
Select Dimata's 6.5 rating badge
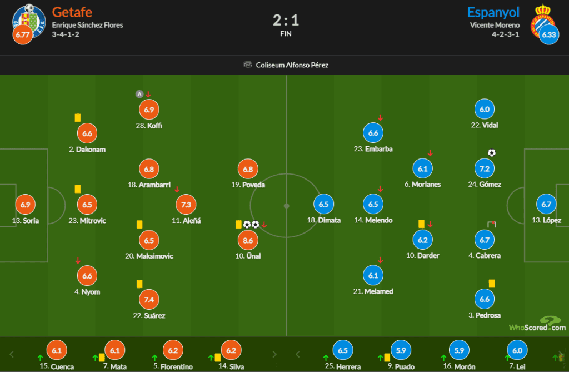[324, 204]
